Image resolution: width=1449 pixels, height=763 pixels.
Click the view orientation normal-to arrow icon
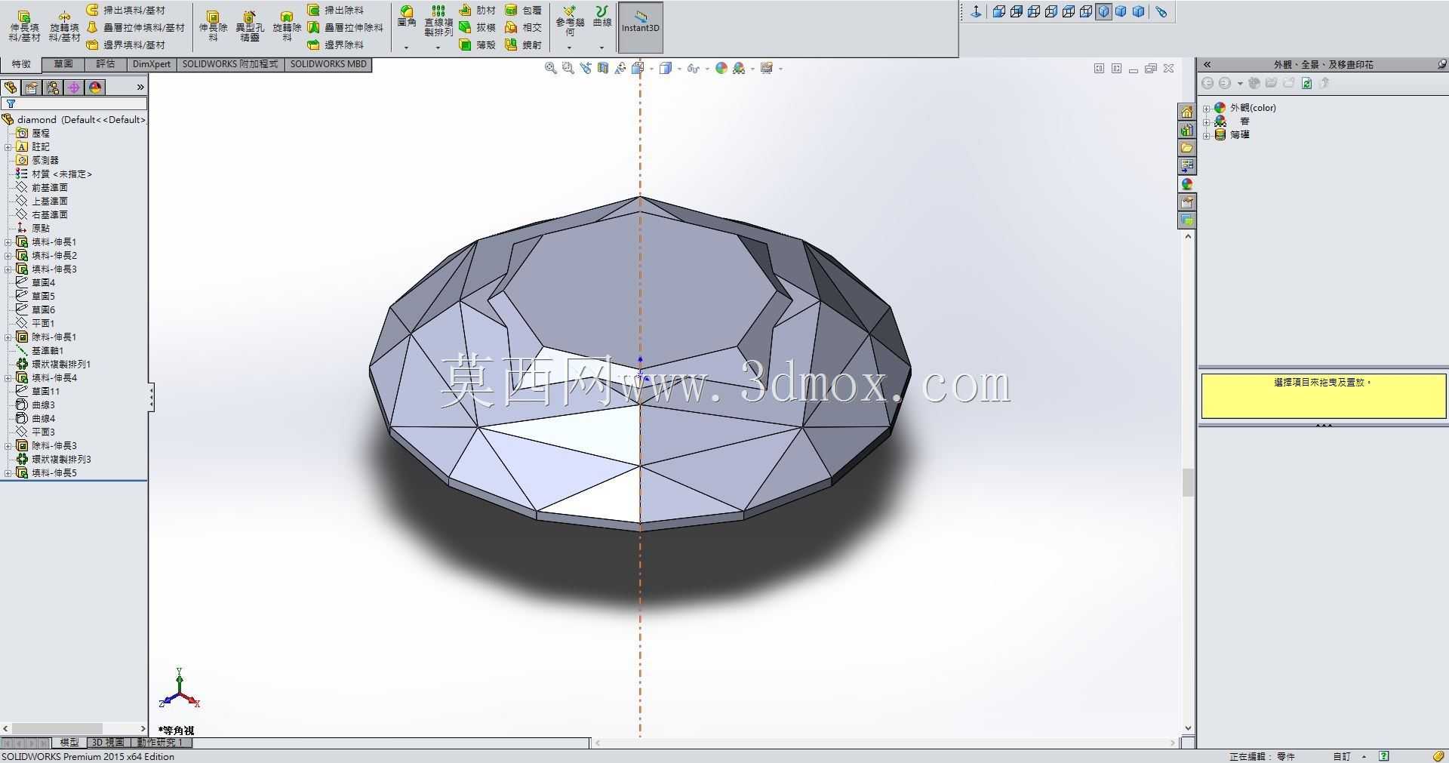976,11
